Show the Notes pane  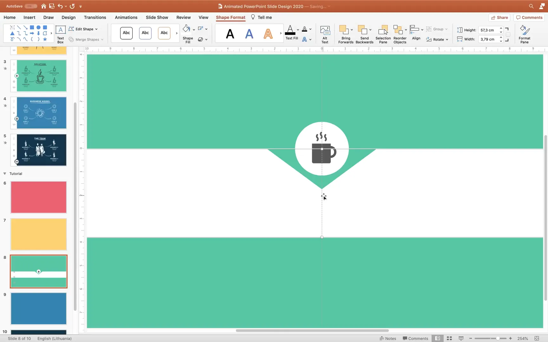(x=388, y=338)
